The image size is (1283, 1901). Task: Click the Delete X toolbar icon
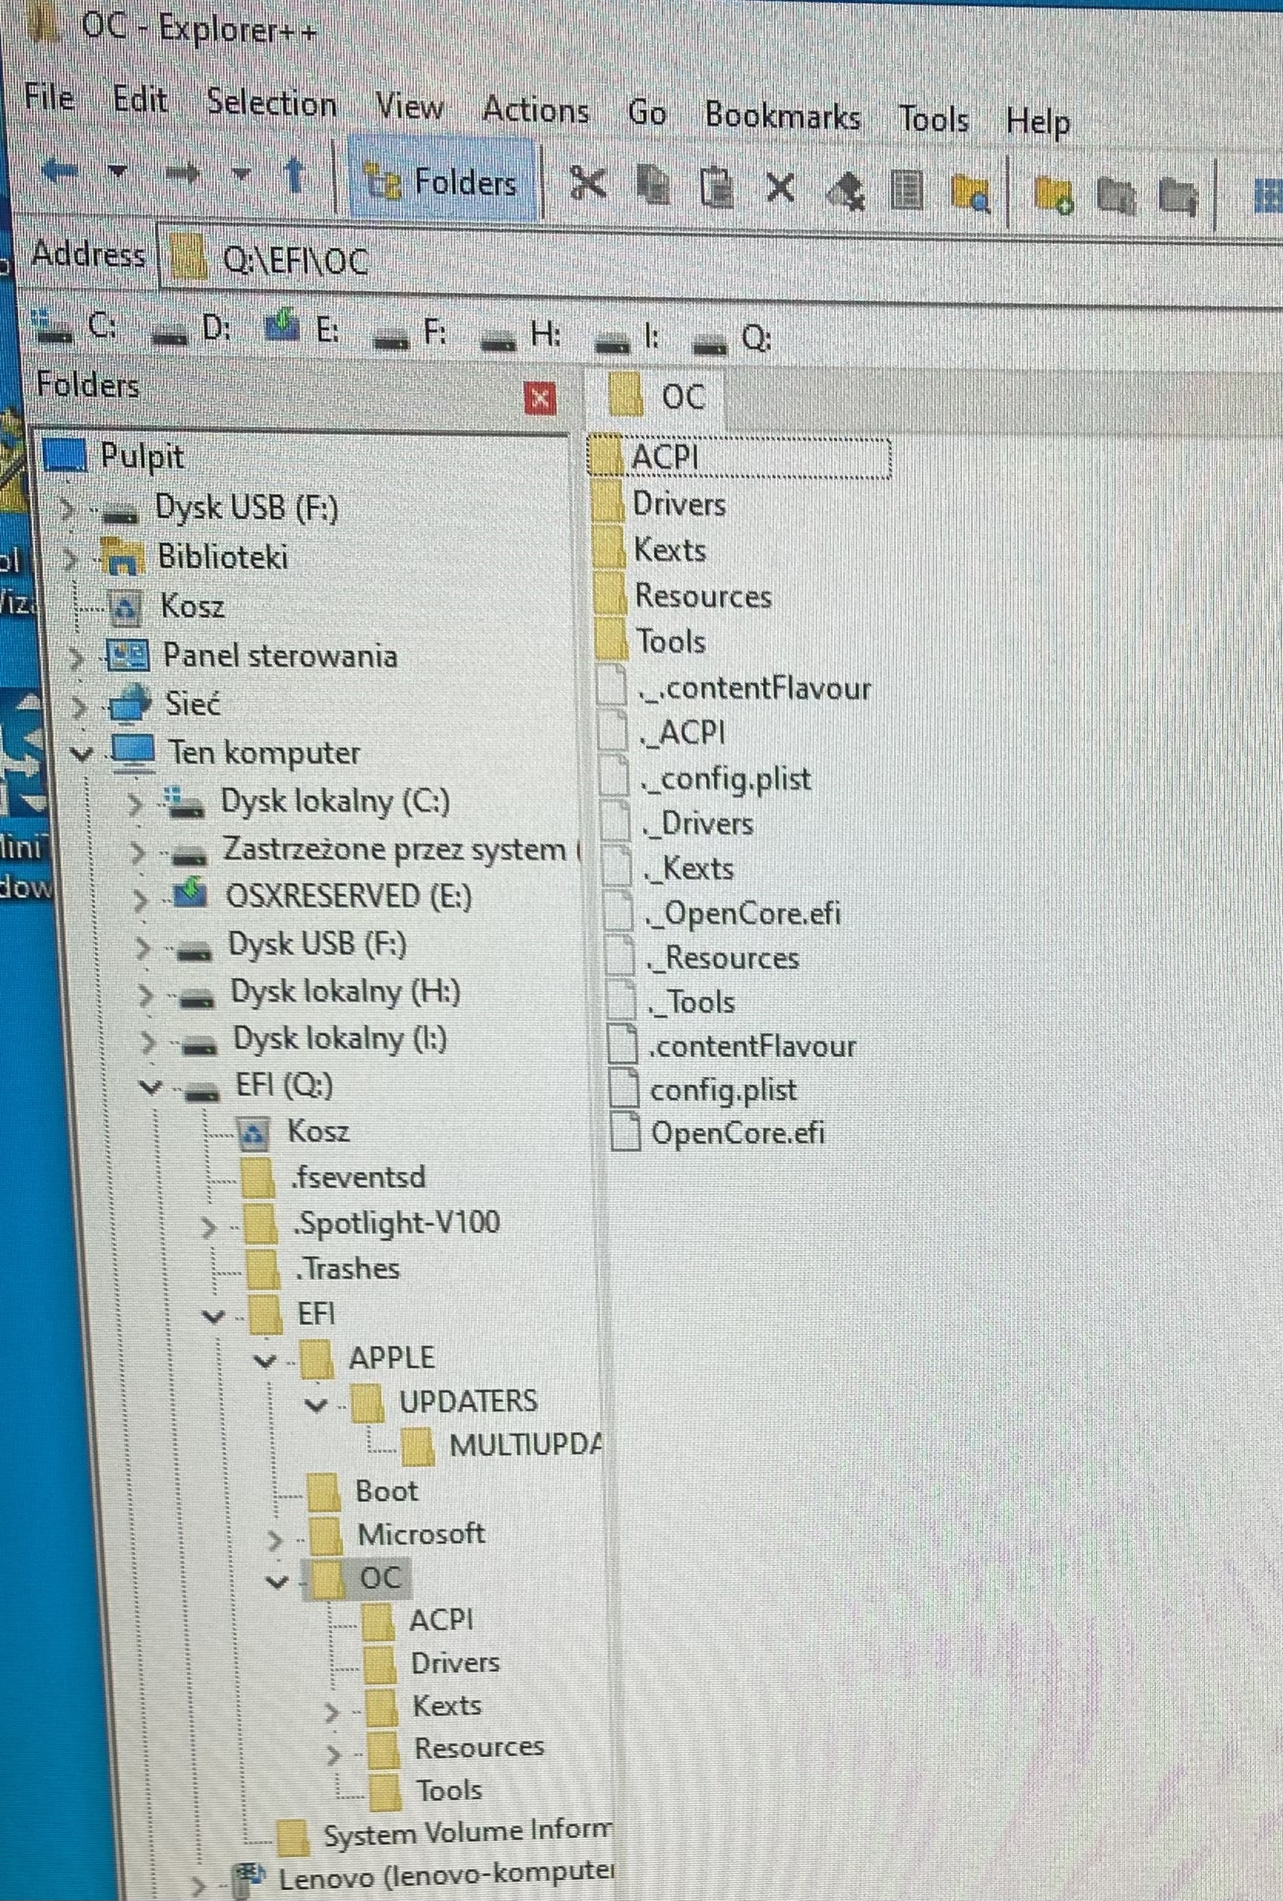pyautogui.click(x=780, y=189)
